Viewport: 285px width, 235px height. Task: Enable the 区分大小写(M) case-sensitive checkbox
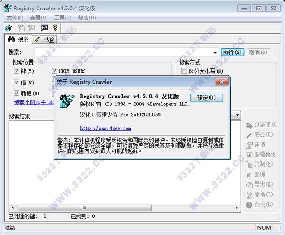[x=184, y=71]
